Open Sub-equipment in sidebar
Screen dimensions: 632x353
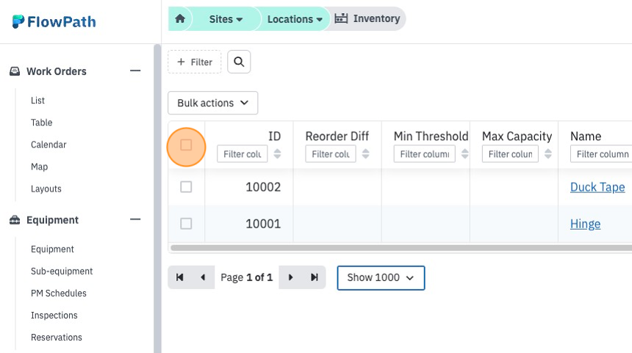[62, 272]
